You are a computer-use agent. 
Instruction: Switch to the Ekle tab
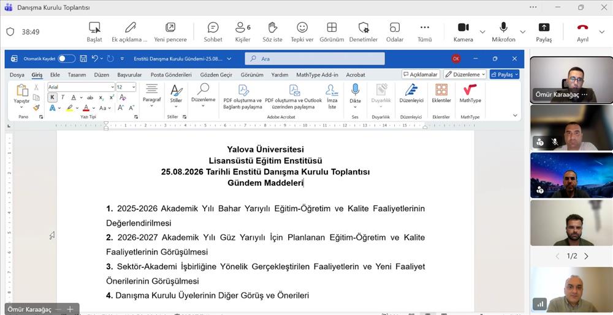(x=55, y=75)
